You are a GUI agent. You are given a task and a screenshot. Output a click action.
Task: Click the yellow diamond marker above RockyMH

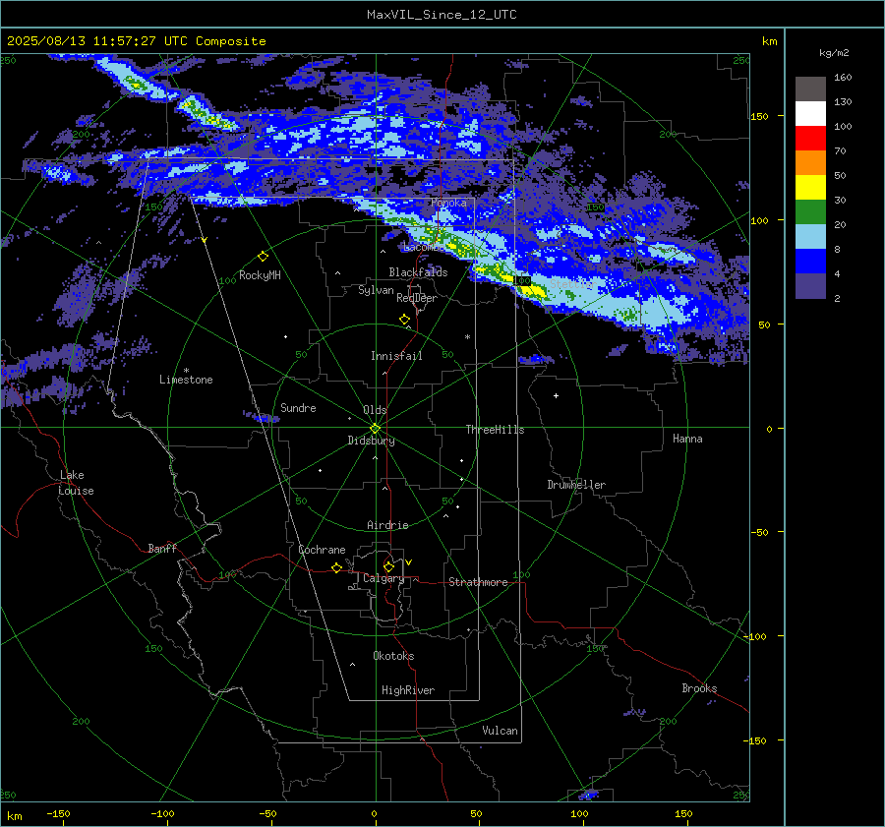click(x=263, y=257)
